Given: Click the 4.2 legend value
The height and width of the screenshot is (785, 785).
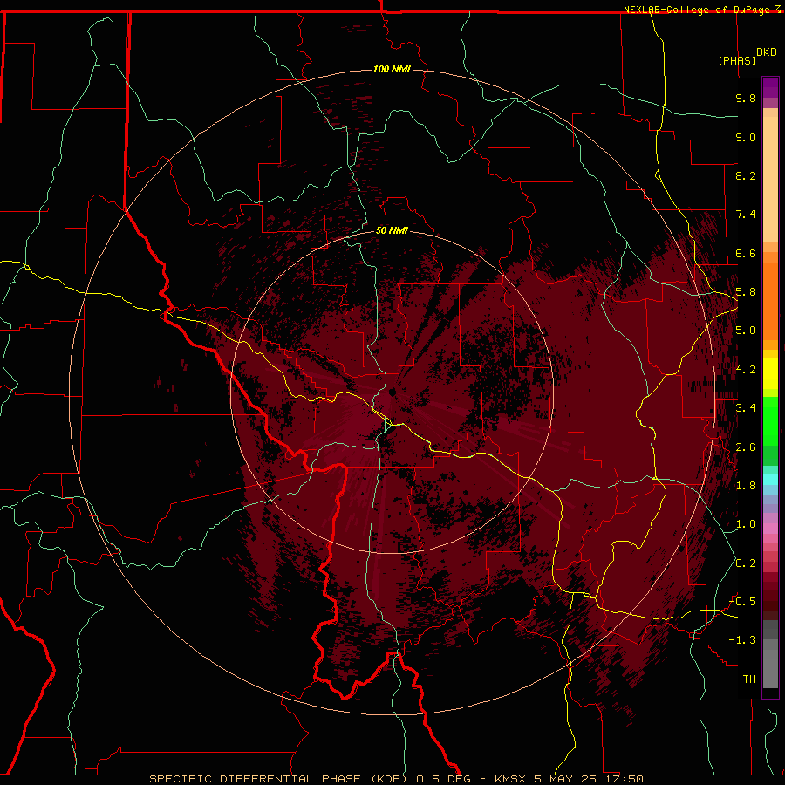Looking at the screenshot, I should click(x=746, y=370).
